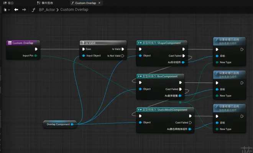Select the 类型转换为 StaticMeshComponent cast node header
Image resolution: width=253 pixels, height=153 pixels.
(x=165, y=110)
